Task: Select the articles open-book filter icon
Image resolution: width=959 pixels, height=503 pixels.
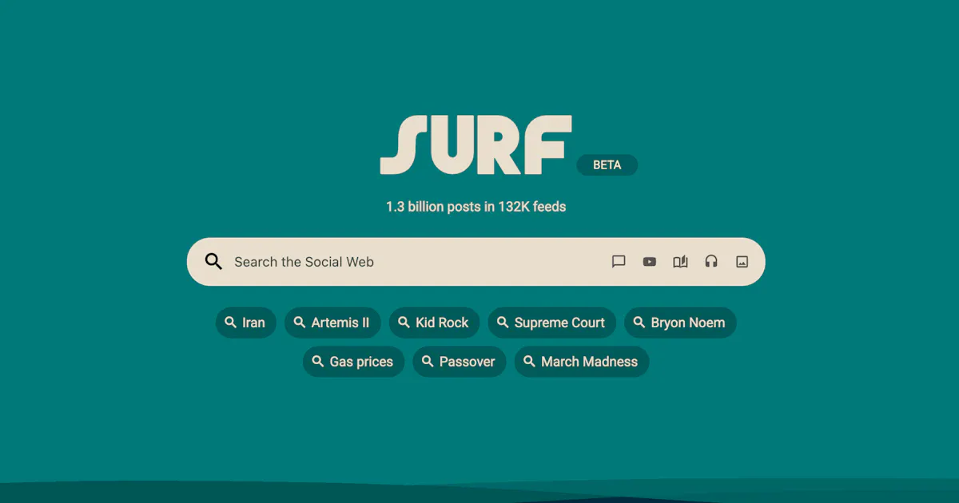Action: click(680, 262)
